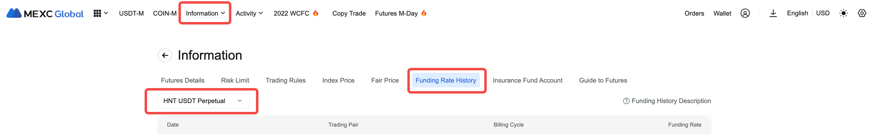Go to USDT-M futures

[x=131, y=13]
